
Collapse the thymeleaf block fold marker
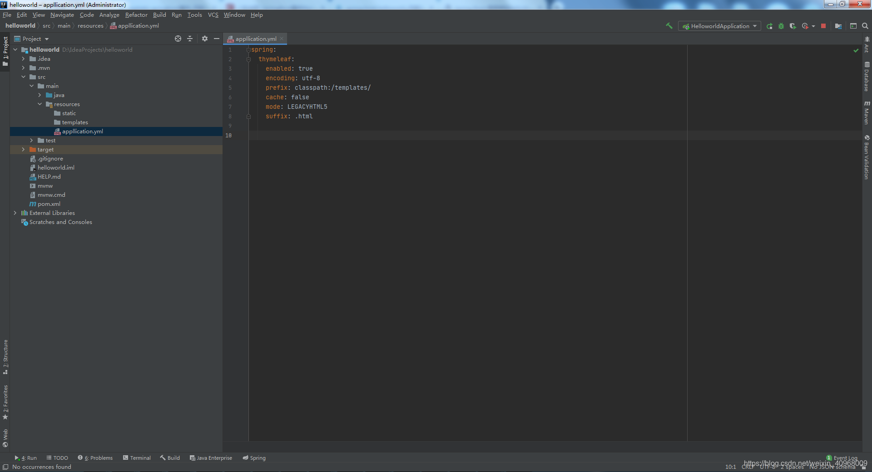click(249, 59)
